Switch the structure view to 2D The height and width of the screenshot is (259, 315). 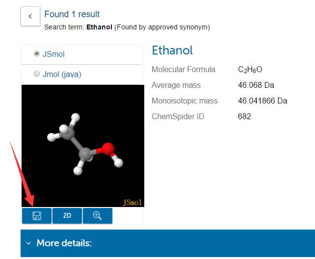pyautogui.click(x=67, y=216)
